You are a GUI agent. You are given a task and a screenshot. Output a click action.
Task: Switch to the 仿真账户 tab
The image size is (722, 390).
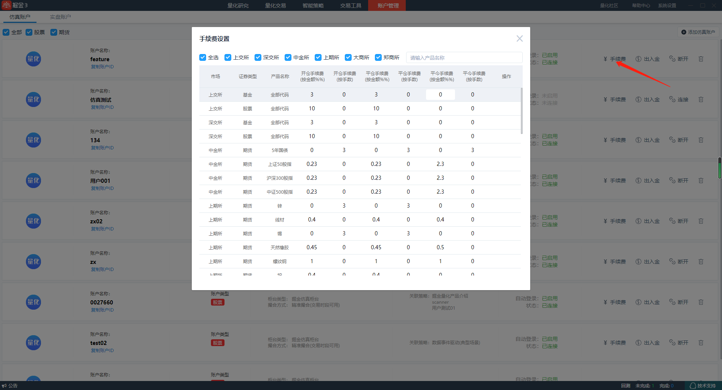click(20, 17)
